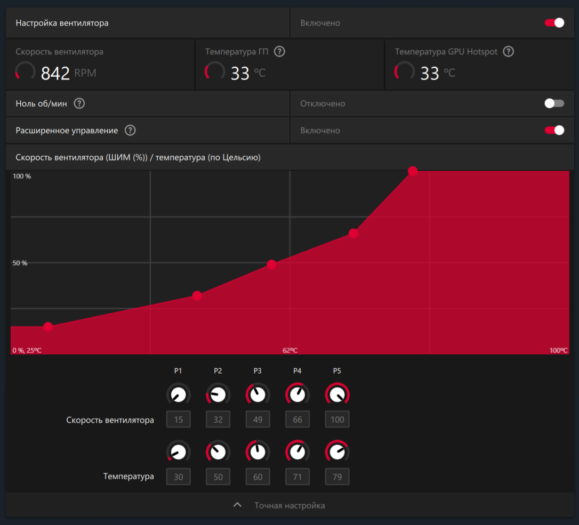Click help icon next to Температура GPU Hotspot

pos(509,52)
